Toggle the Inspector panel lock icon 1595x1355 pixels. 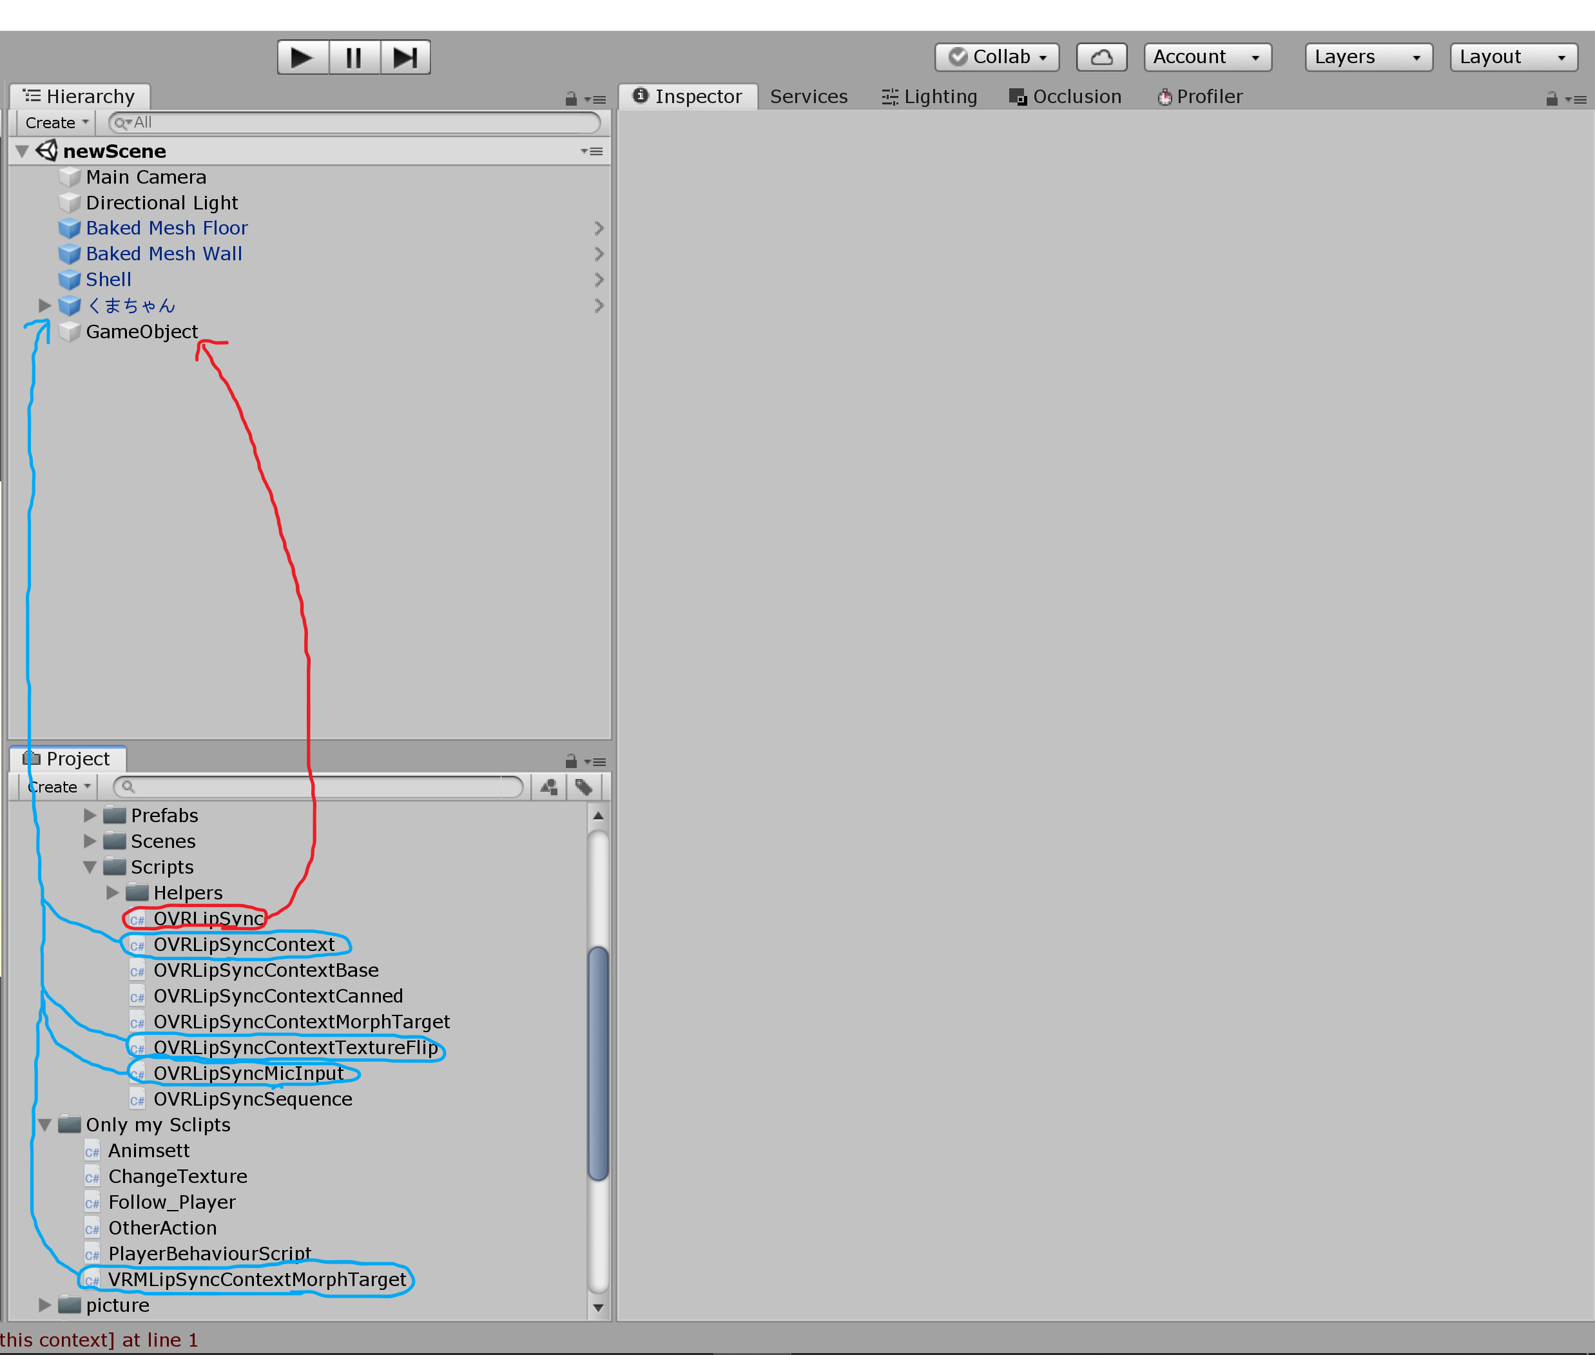tap(1551, 99)
